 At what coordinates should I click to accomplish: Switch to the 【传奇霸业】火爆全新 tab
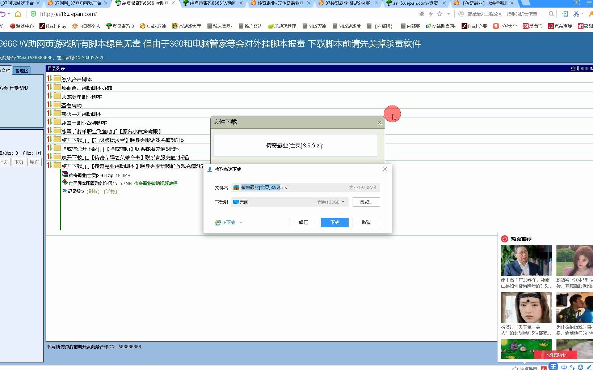483,3
